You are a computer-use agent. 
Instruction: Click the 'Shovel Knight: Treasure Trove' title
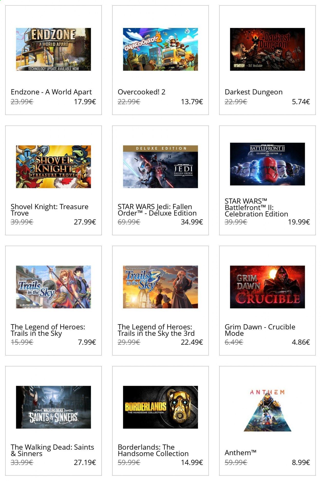[50, 210]
